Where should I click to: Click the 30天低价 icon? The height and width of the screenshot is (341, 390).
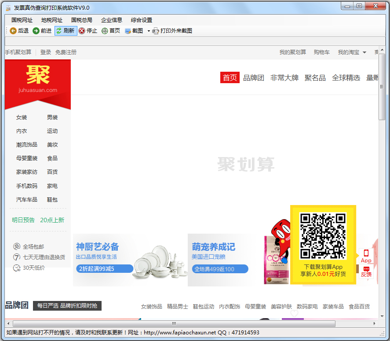click(17, 268)
